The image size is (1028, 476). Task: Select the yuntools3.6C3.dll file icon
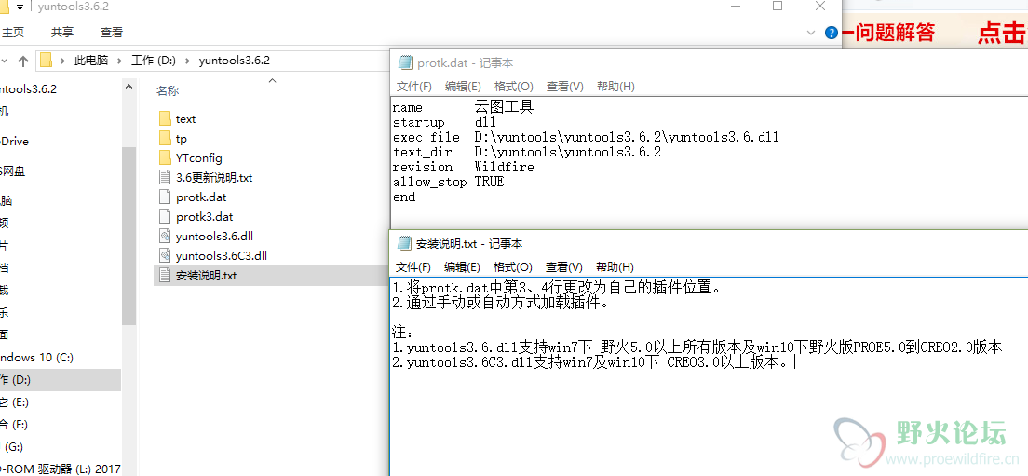click(x=165, y=256)
